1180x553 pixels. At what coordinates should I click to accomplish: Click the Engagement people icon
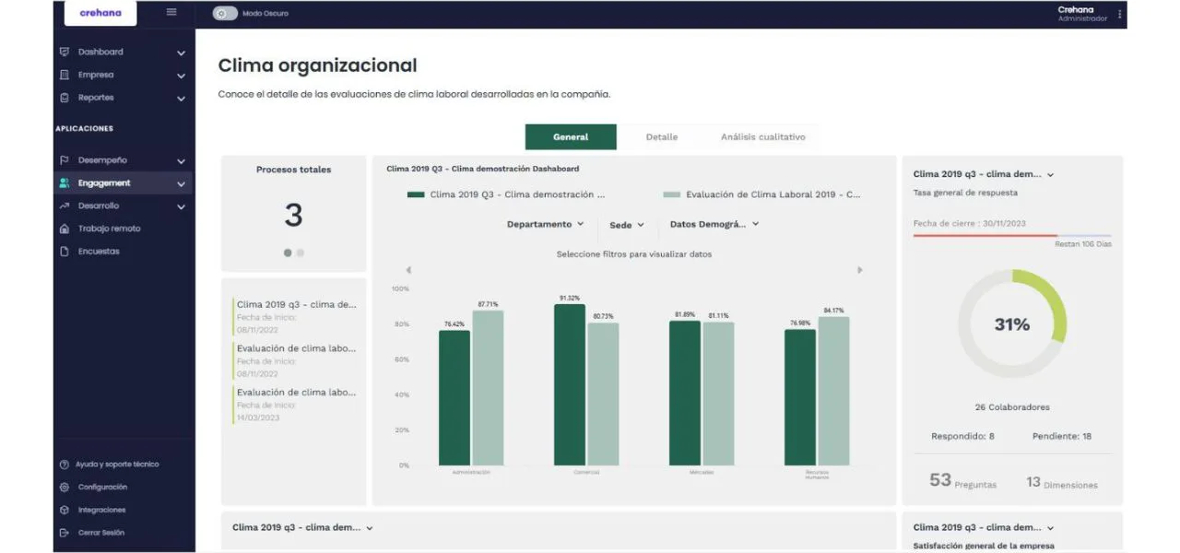tap(63, 182)
